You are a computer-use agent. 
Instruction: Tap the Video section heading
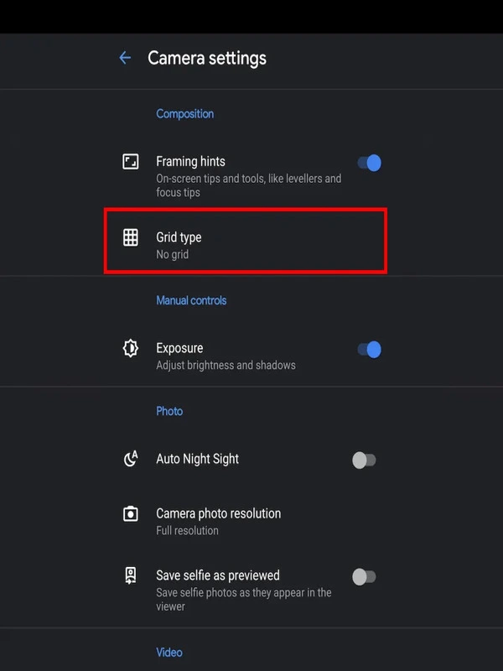point(169,653)
